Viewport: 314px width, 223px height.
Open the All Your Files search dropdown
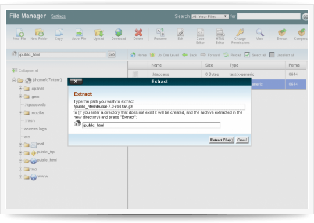pyautogui.click(x=210, y=17)
